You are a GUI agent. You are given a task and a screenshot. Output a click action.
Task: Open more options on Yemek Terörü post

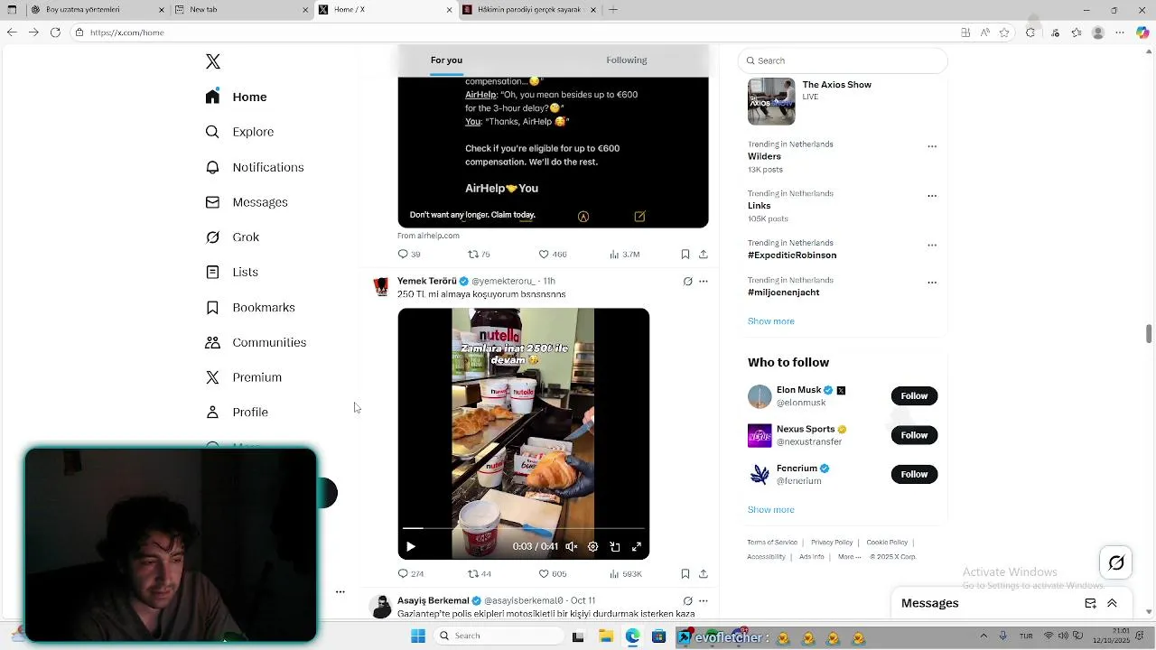point(704,281)
